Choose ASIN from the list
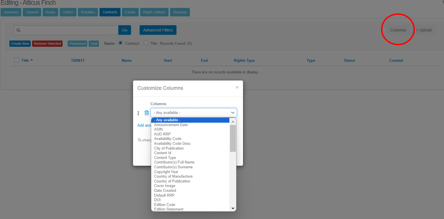Image resolution: width=444 pixels, height=219 pixels. [190, 129]
